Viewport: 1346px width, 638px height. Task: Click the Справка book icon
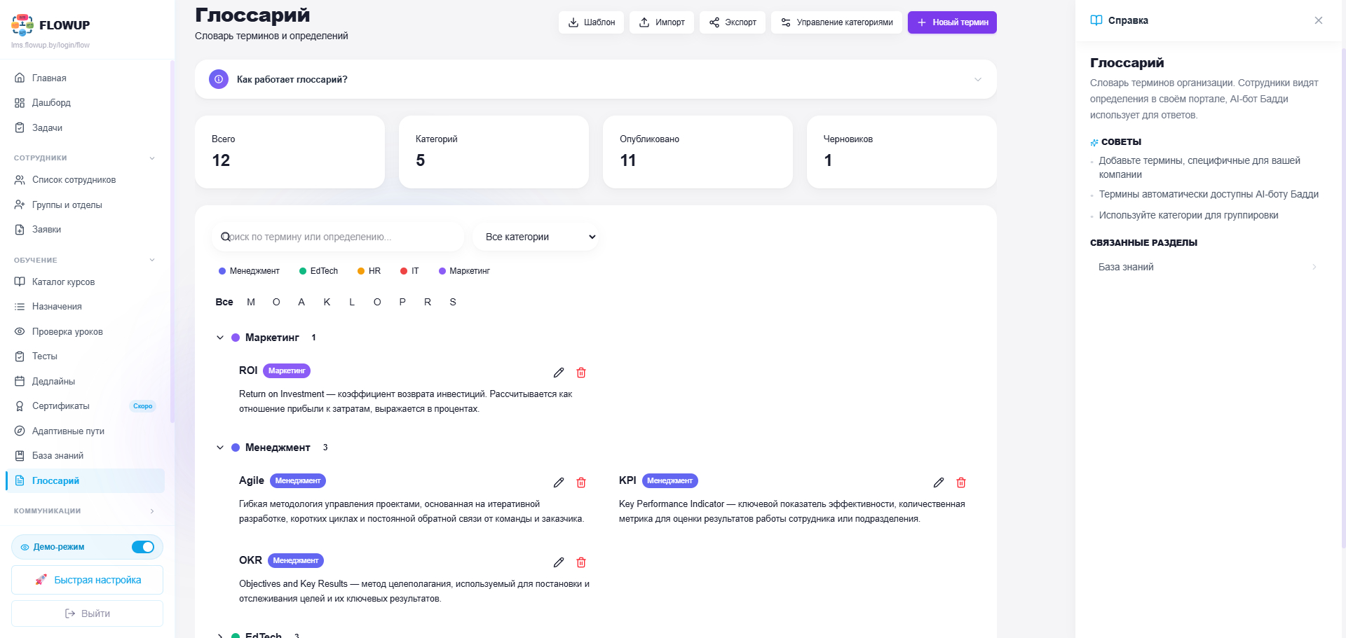pyautogui.click(x=1096, y=20)
